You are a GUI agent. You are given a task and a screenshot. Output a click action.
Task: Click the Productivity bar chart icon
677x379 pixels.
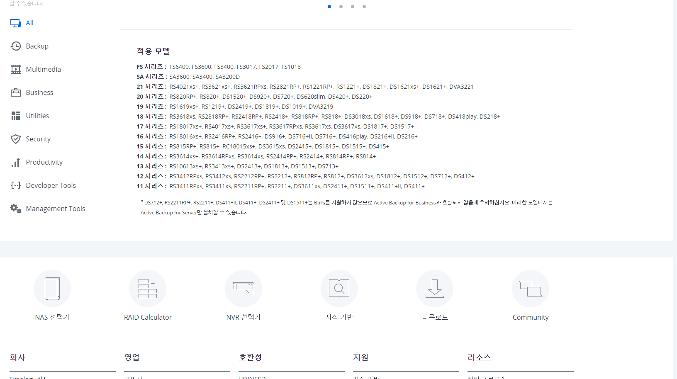(x=16, y=163)
